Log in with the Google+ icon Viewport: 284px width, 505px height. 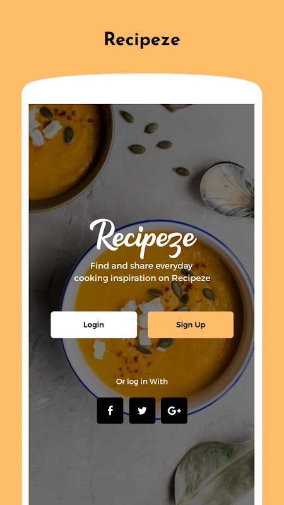pyautogui.click(x=174, y=410)
